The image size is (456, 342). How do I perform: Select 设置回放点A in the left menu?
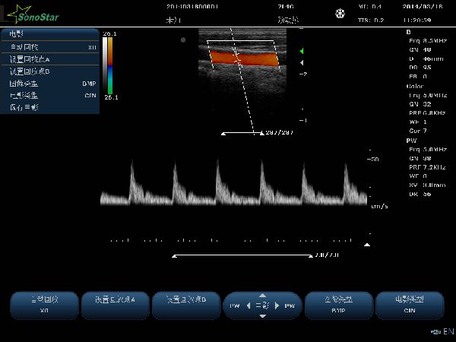tap(50, 59)
